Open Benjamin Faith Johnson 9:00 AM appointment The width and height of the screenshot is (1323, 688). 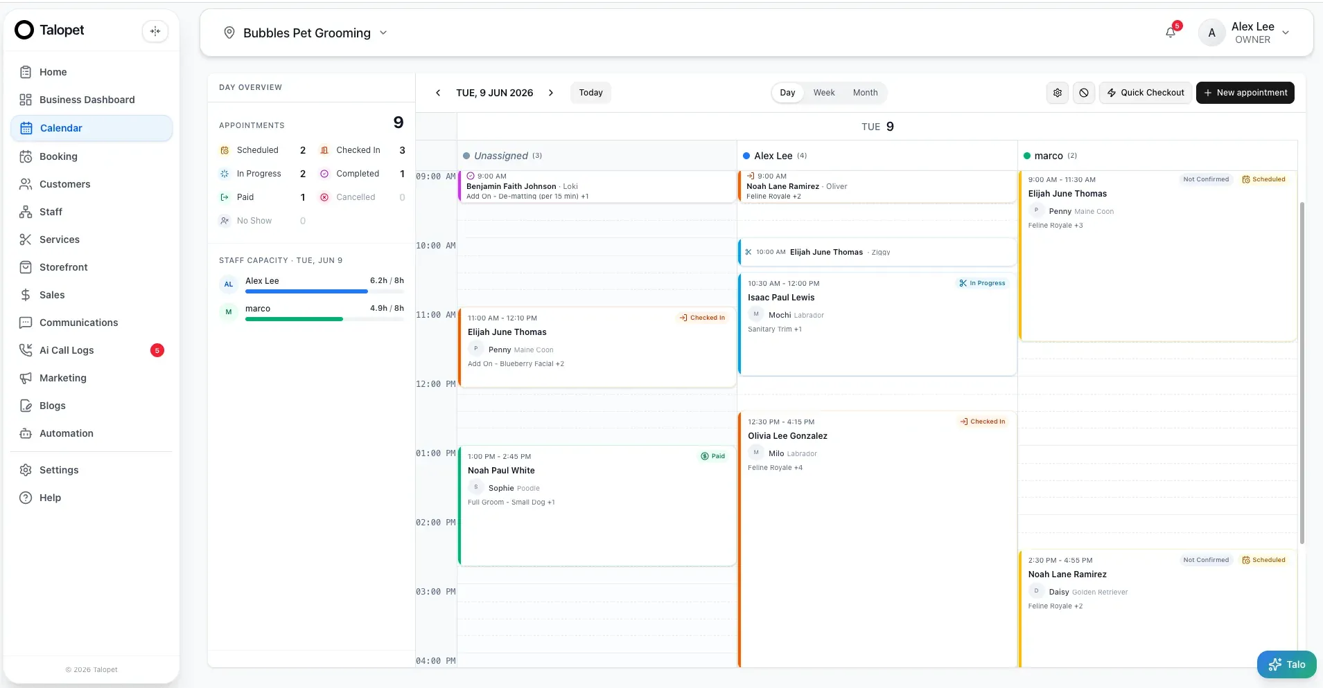(x=596, y=186)
